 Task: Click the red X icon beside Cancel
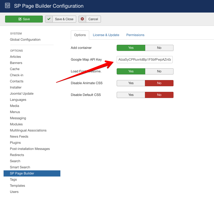click(82, 19)
